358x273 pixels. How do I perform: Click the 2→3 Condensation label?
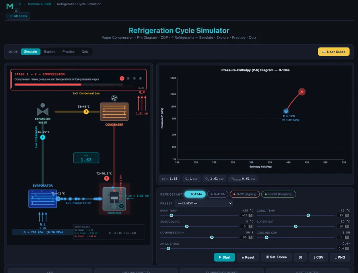pyautogui.click(x=86, y=93)
